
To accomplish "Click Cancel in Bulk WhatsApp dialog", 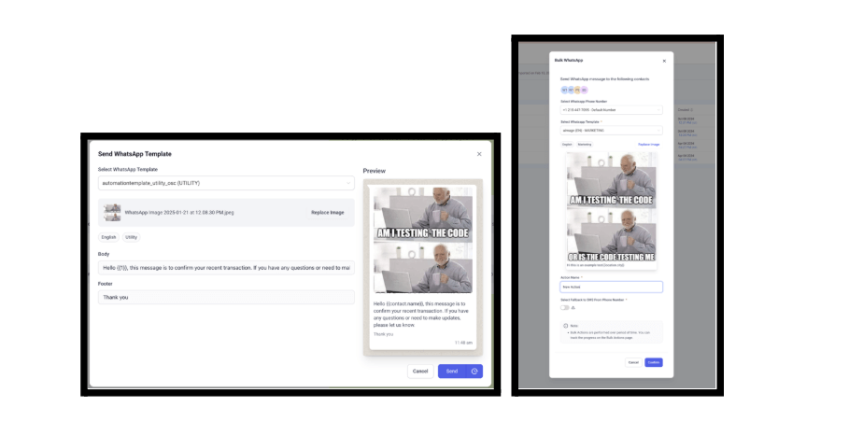I will tap(633, 362).
